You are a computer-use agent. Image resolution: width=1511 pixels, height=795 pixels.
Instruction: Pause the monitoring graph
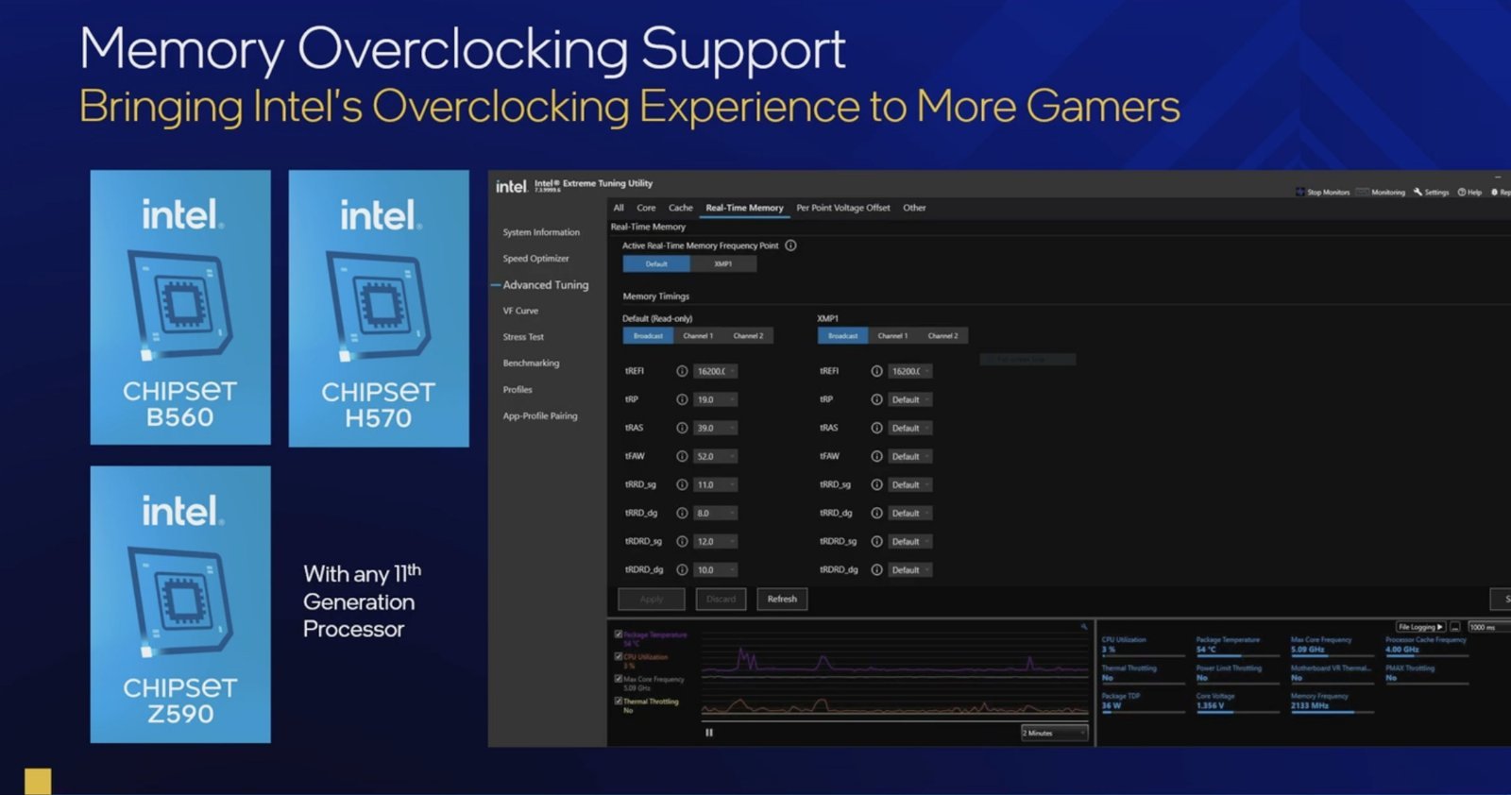pos(709,732)
